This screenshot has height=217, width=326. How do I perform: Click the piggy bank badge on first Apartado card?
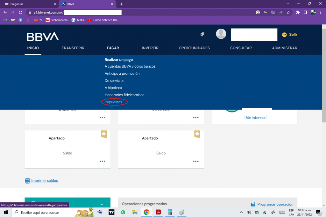104,134
